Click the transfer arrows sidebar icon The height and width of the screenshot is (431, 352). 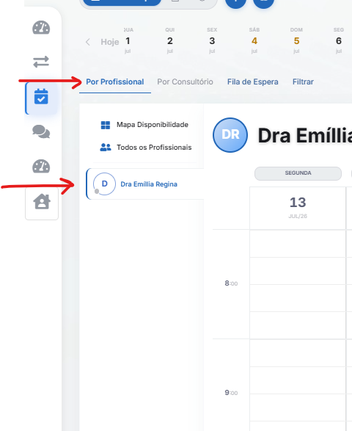click(x=41, y=62)
